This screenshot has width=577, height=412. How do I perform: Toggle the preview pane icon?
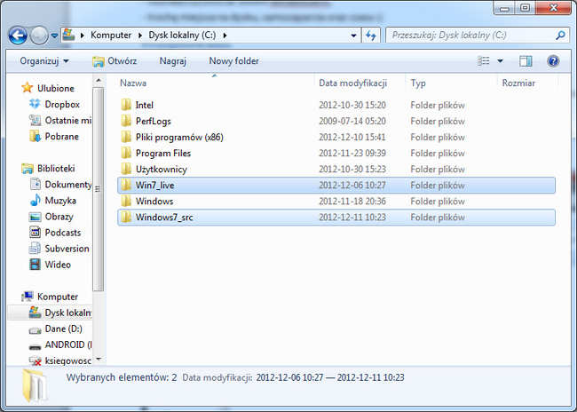526,61
